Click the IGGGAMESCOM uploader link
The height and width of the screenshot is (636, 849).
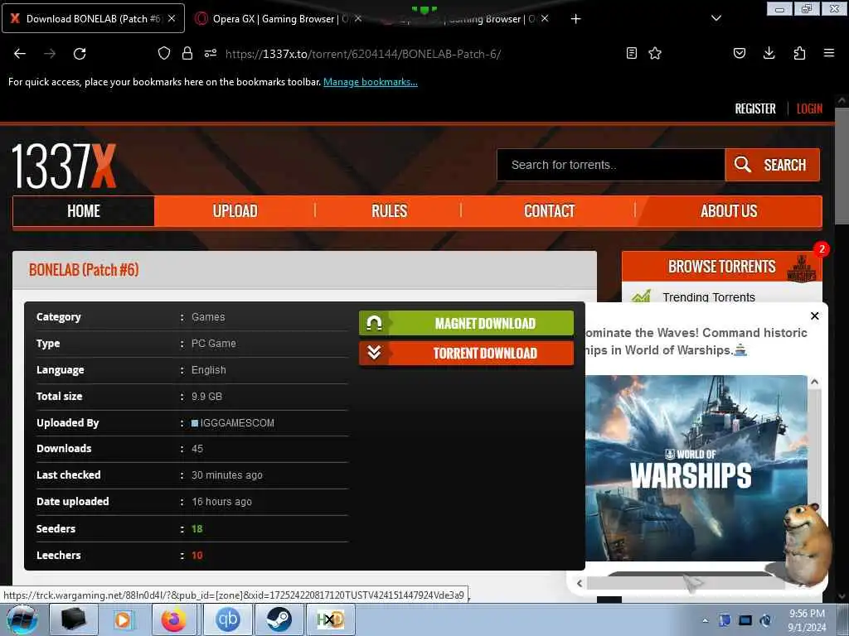(x=237, y=423)
